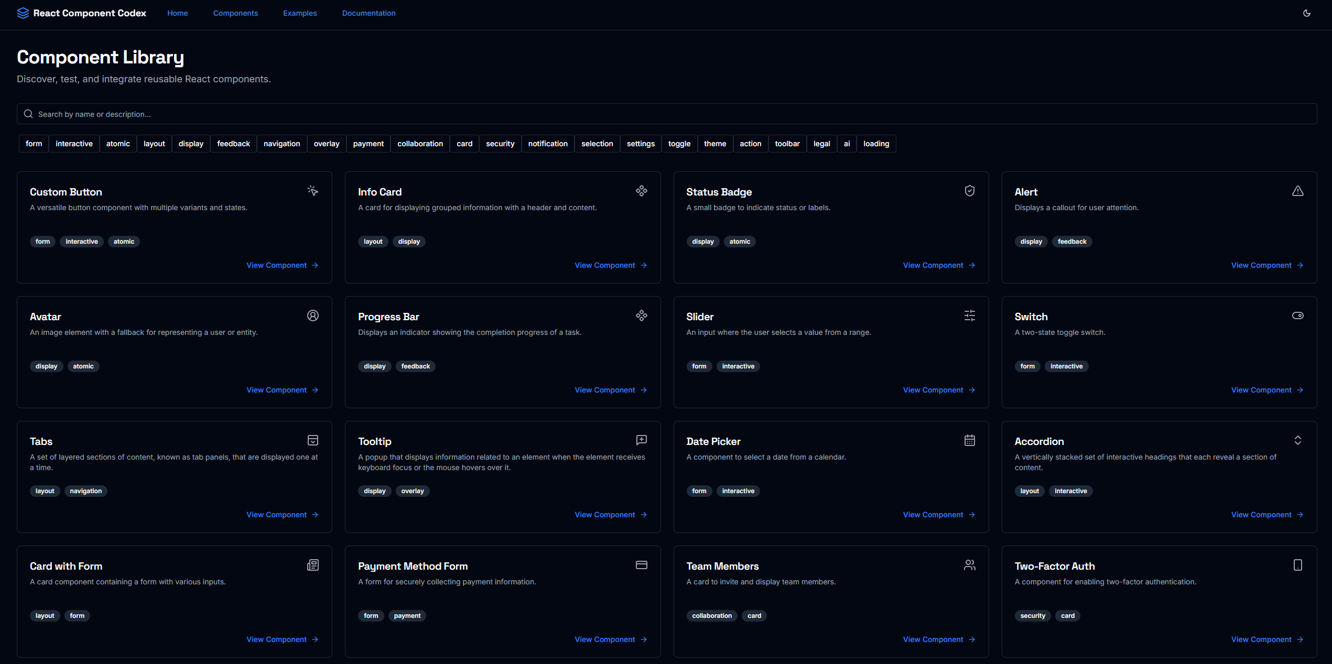The width and height of the screenshot is (1332, 664).
Task: Enable the form filter chip
Action: (x=34, y=143)
